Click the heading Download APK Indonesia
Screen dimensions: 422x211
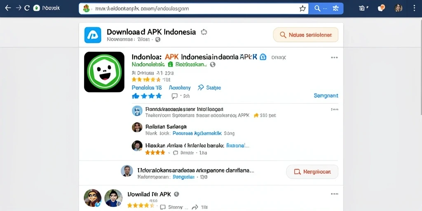pyautogui.click(x=151, y=32)
